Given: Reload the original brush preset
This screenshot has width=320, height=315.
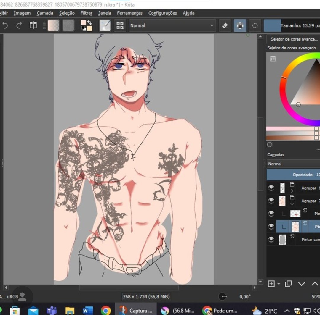Looking at the screenshot, I should pyautogui.click(x=255, y=25).
